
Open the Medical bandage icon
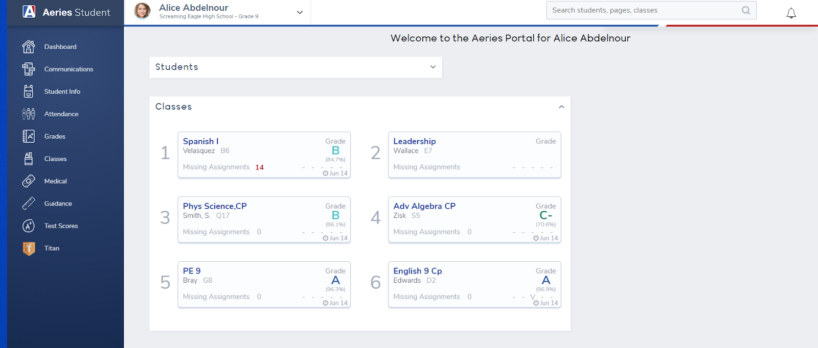pyautogui.click(x=29, y=181)
